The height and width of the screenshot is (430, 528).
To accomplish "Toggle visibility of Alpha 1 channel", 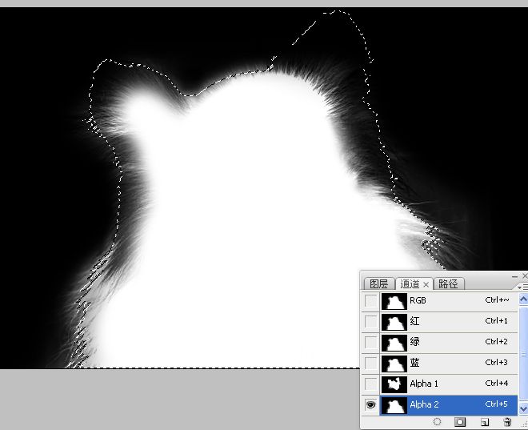I will point(370,384).
